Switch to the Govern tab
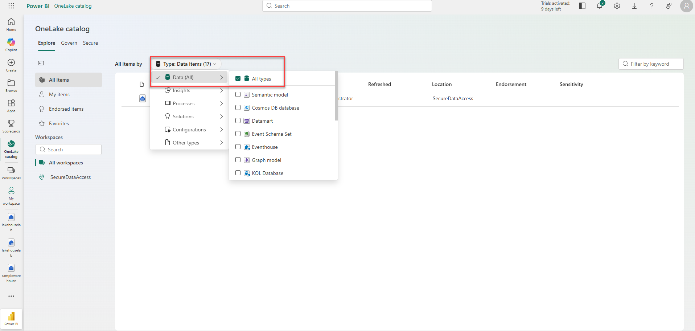 69,43
